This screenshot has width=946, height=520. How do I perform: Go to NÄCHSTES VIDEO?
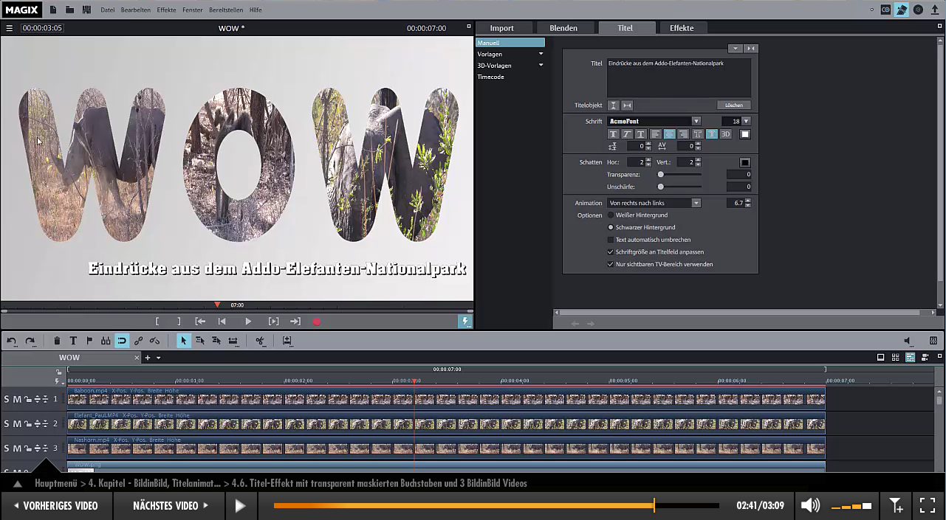click(x=171, y=505)
